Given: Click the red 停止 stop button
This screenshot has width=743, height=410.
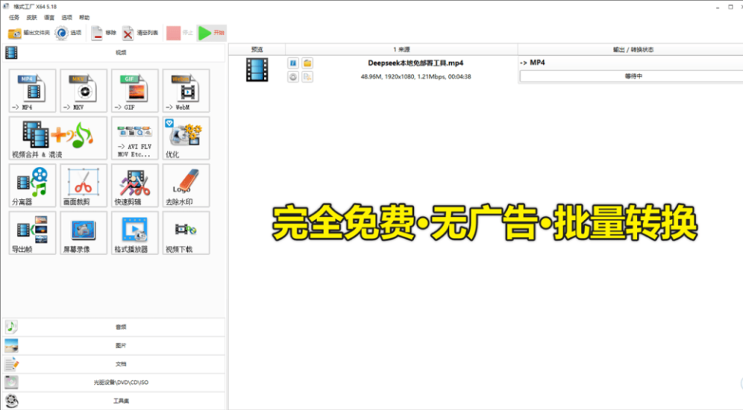Looking at the screenshot, I should (179, 33).
